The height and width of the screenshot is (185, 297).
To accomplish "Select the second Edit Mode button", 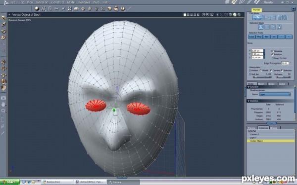I will (x=270, y=18).
